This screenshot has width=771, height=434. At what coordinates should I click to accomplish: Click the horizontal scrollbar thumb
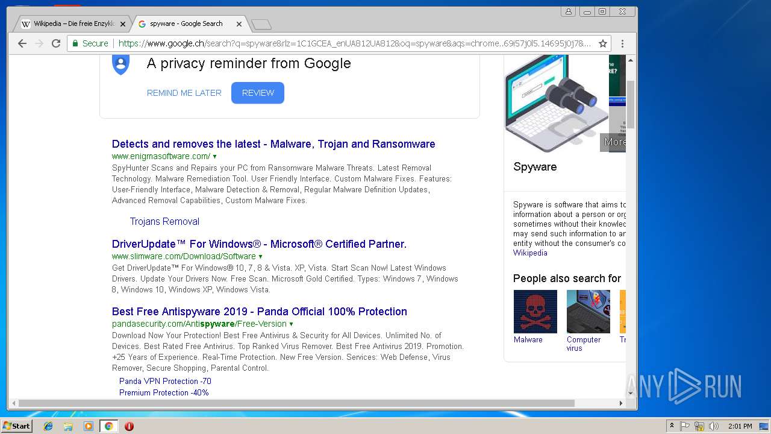tap(296, 403)
